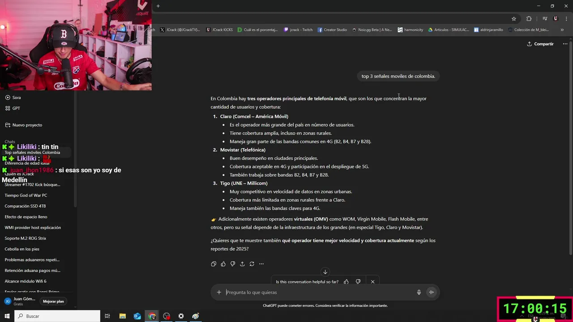Viewport: 573px width, 322px height.
Task: Show more bookmarks chevron
Action: coord(562,30)
